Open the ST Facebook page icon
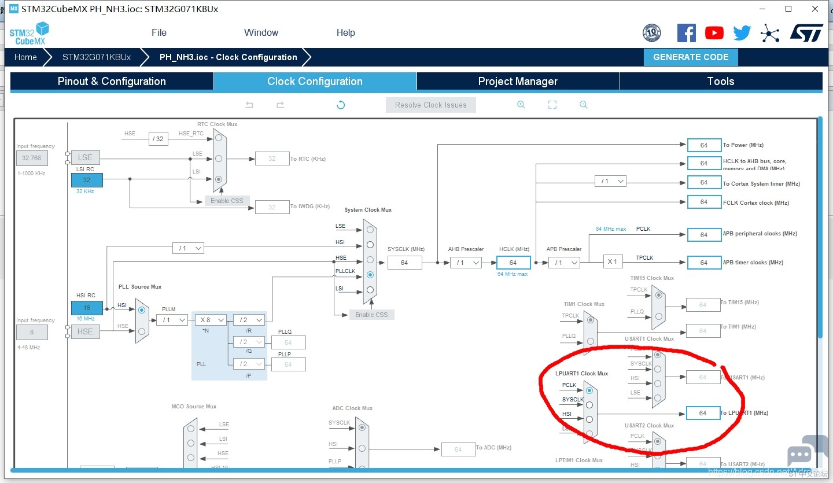 [687, 33]
